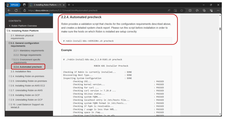Expand 2.4. Installing Robin on-premises

(10, 76)
